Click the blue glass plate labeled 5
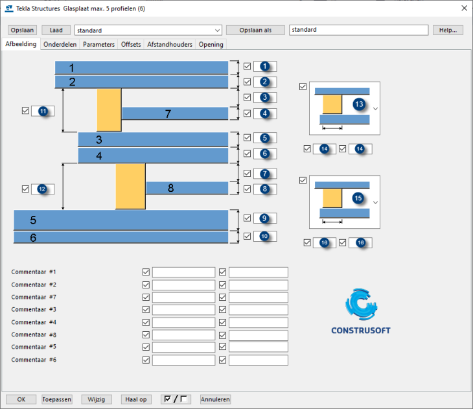The image size is (473, 409). (x=121, y=220)
